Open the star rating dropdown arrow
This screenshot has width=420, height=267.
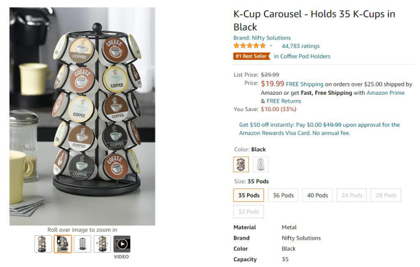click(x=271, y=46)
